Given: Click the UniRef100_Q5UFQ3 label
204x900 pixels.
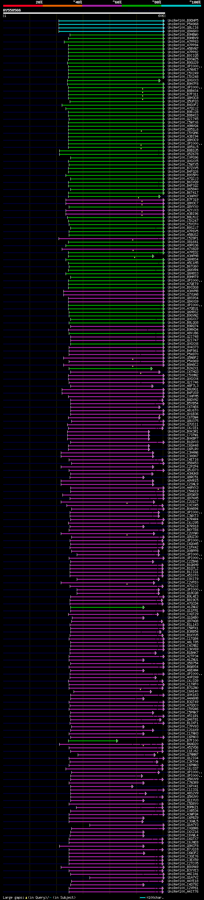Looking at the screenshot, I should [x=183, y=101].
